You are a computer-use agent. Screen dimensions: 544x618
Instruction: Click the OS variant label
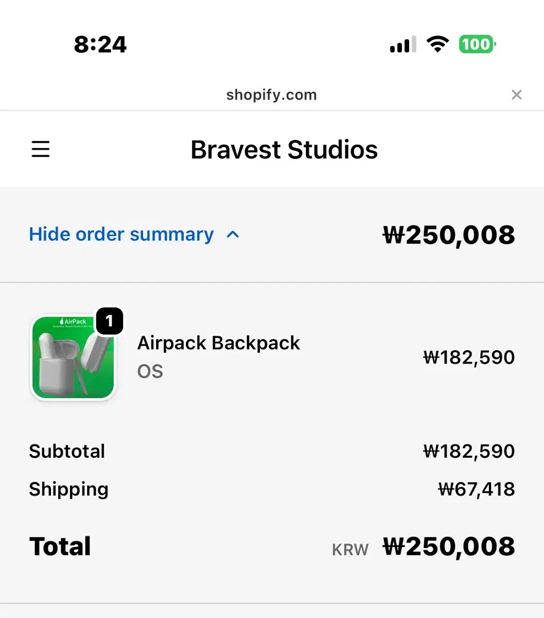pyautogui.click(x=150, y=371)
